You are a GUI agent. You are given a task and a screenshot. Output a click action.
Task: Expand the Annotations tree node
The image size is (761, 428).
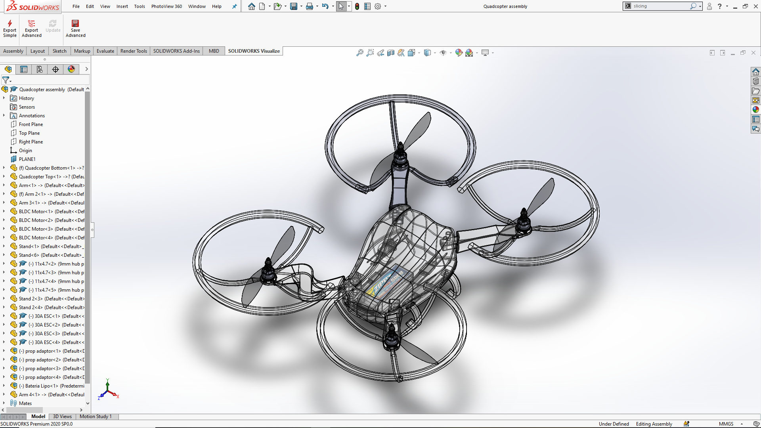tap(4, 115)
